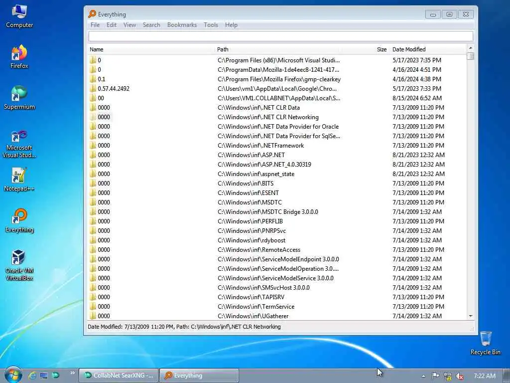Click in the Everything search box
Viewport: 510px width, 383px height.
[280, 36]
